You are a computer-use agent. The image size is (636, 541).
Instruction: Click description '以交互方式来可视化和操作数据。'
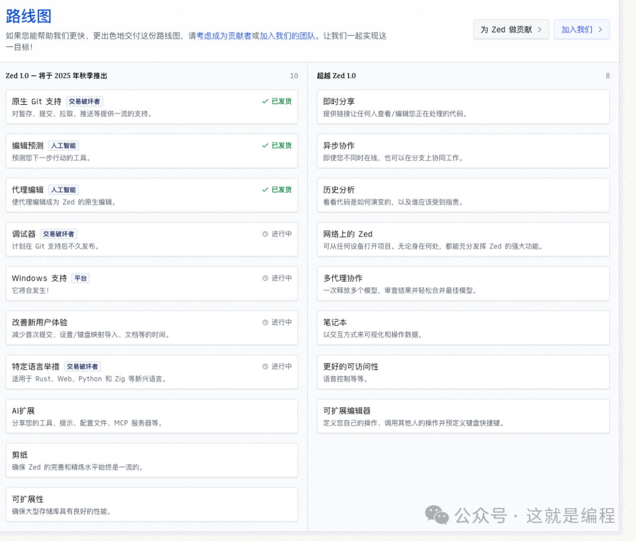[373, 334]
